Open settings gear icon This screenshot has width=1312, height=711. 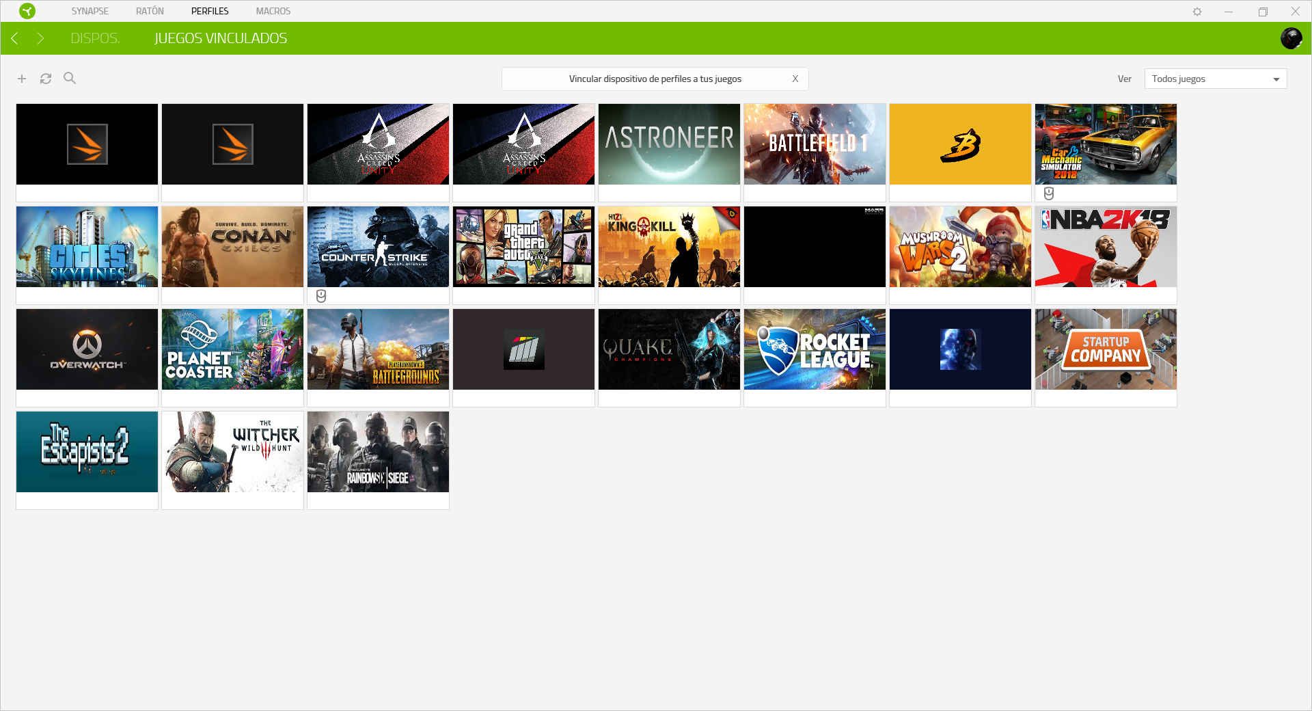point(1197,12)
